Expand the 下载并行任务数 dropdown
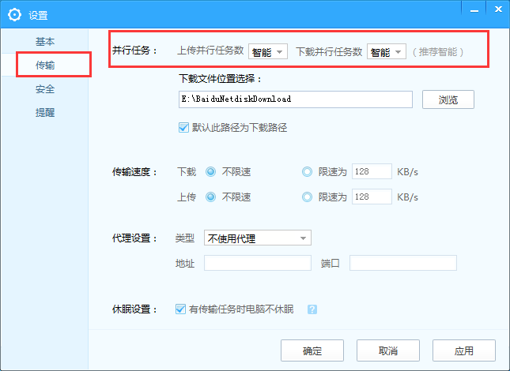 tap(387, 51)
